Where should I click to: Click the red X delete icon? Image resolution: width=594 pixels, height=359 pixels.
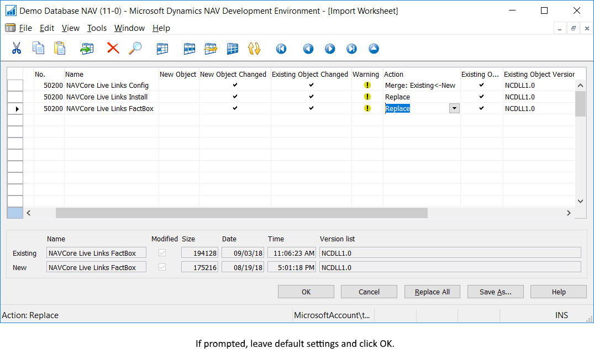coord(113,49)
